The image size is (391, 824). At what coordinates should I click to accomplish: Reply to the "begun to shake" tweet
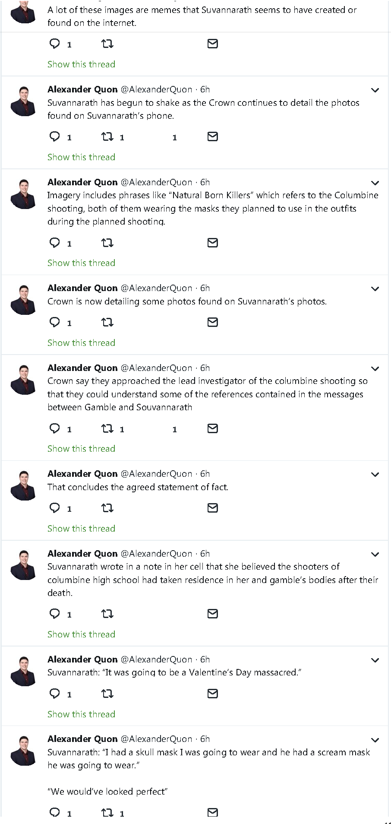coord(55,137)
